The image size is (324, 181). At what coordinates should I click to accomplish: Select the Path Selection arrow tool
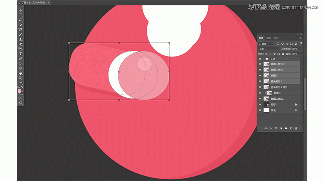point(20,64)
